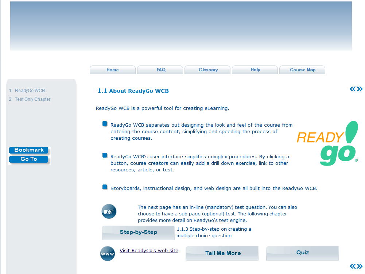Click the Tell Me More button
This screenshot has width=365, height=274.
click(222, 253)
